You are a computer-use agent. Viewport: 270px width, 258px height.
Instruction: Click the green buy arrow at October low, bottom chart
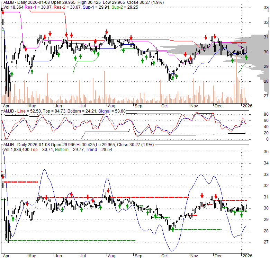pos(173,229)
